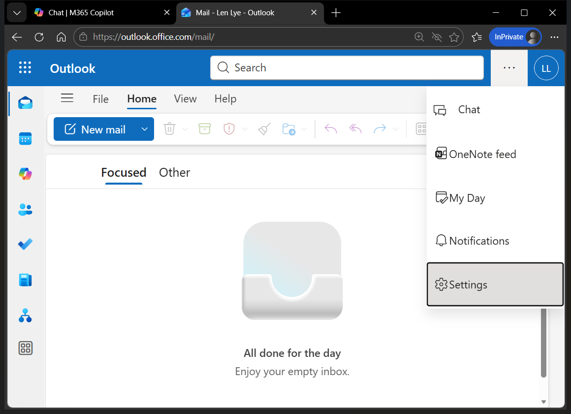571x414 pixels.
Task: Select Settings from the open menu
Action: pyautogui.click(x=467, y=285)
